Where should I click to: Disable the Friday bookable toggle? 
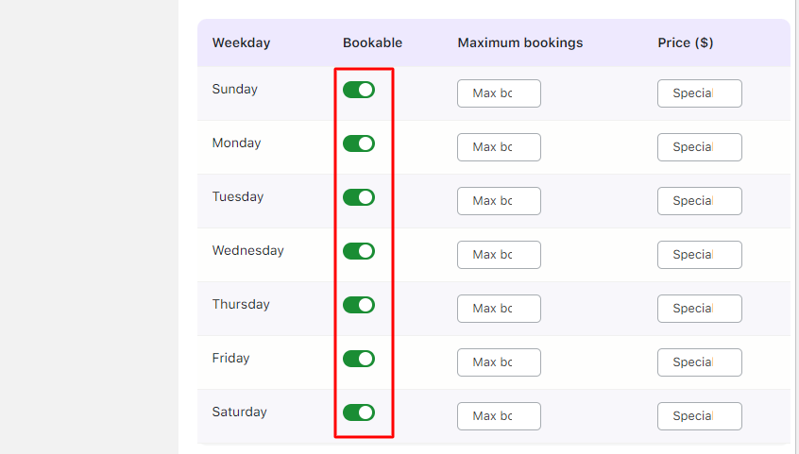(x=359, y=359)
